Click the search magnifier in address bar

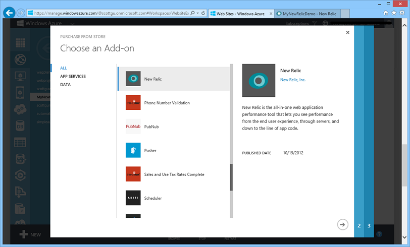(193, 13)
